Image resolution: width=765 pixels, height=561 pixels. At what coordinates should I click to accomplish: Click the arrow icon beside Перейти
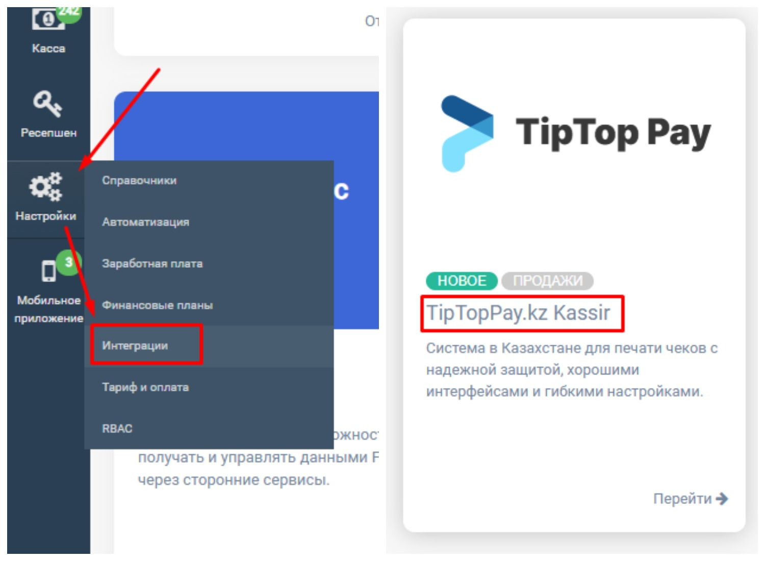click(722, 498)
